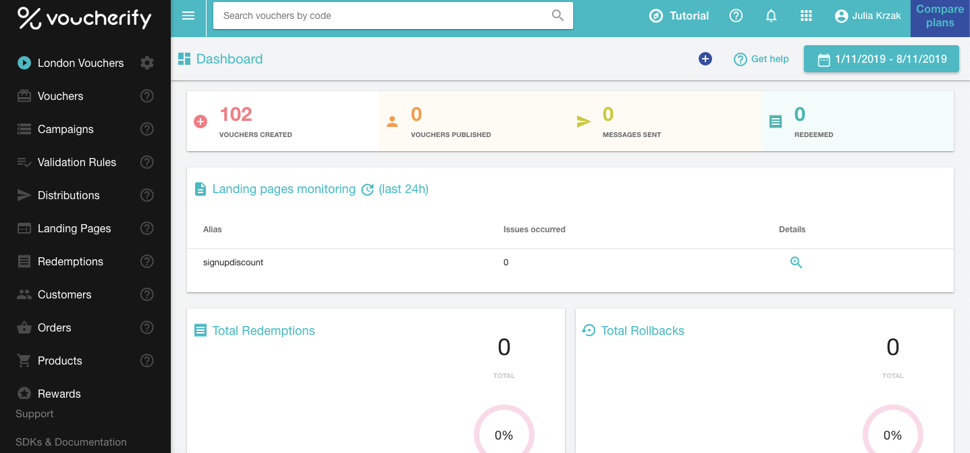Open the notifications bell

771,16
